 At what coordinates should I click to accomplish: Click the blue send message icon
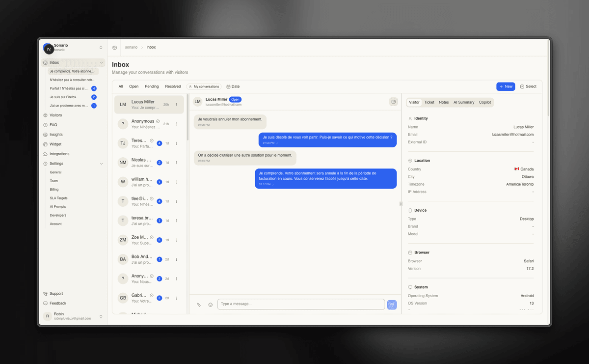click(392, 305)
